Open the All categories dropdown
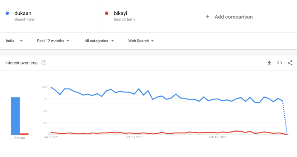 99,41
